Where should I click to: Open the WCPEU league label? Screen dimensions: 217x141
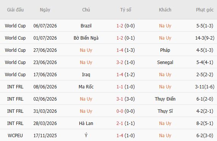coord(15,135)
